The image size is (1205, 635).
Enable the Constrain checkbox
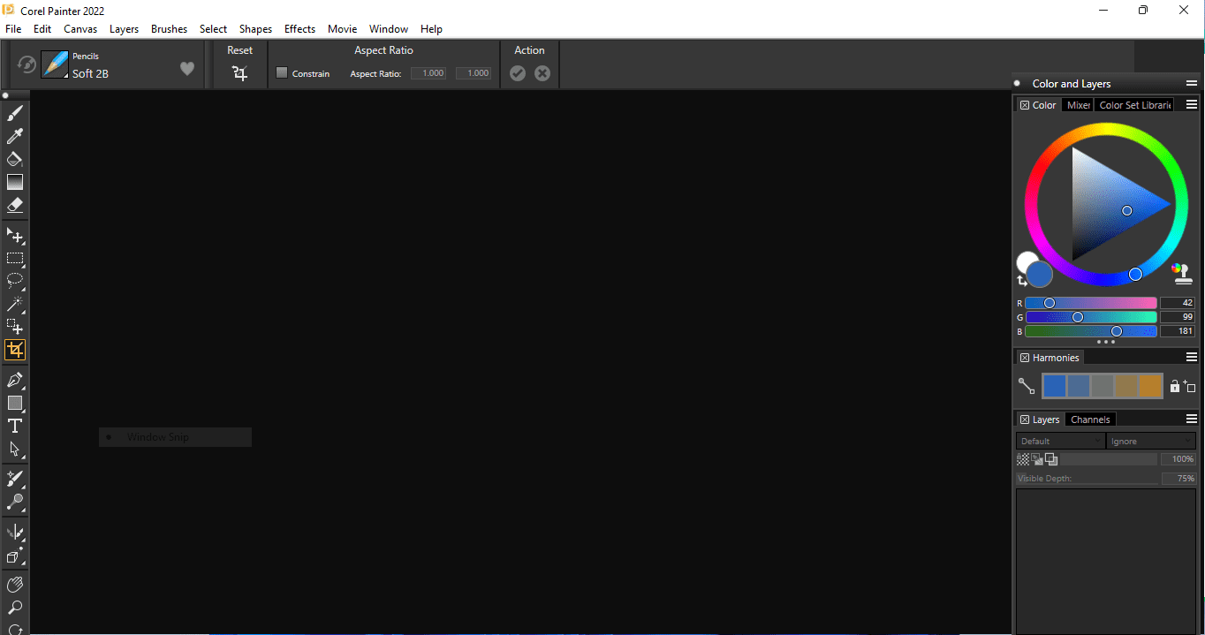point(282,72)
